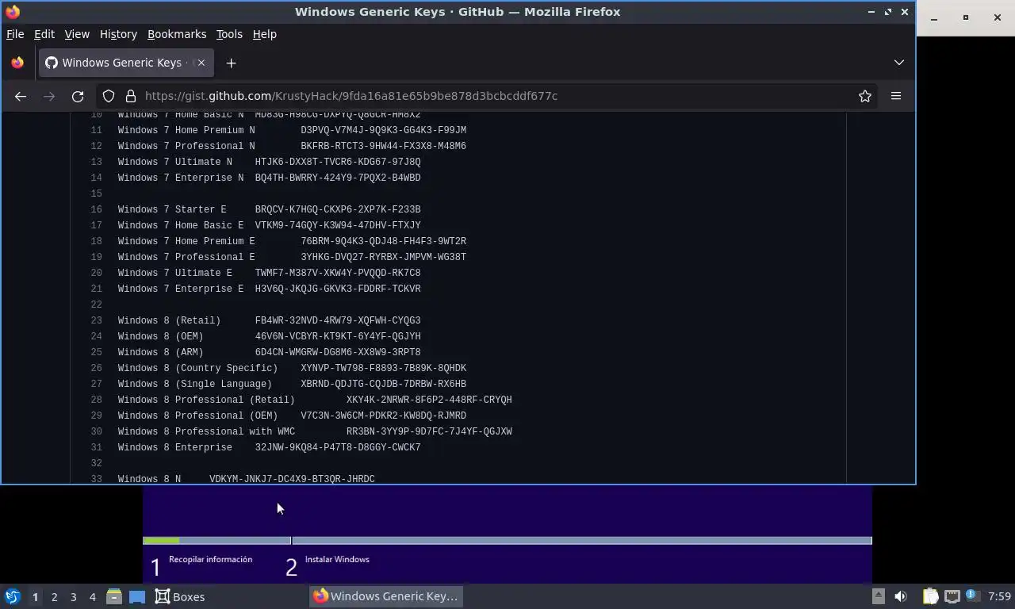Open a new tab with the plus button
The width and height of the screenshot is (1015, 609).
click(x=231, y=63)
